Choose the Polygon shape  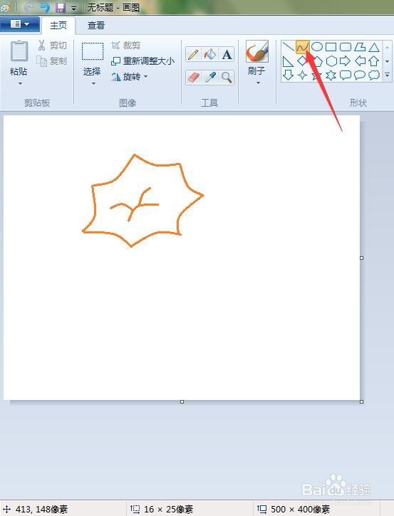click(x=360, y=47)
